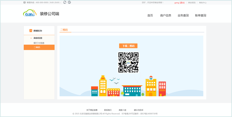Click the 退出 logout link
The image size is (232, 117).
coord(182,3)
